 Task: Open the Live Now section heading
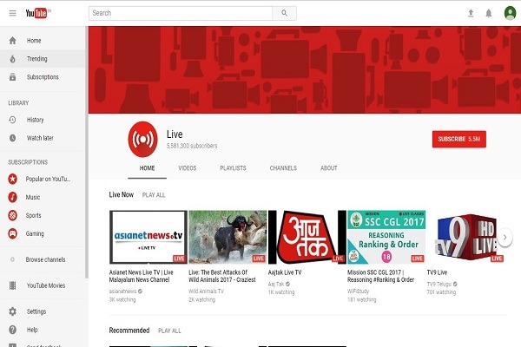pos(122,194)
